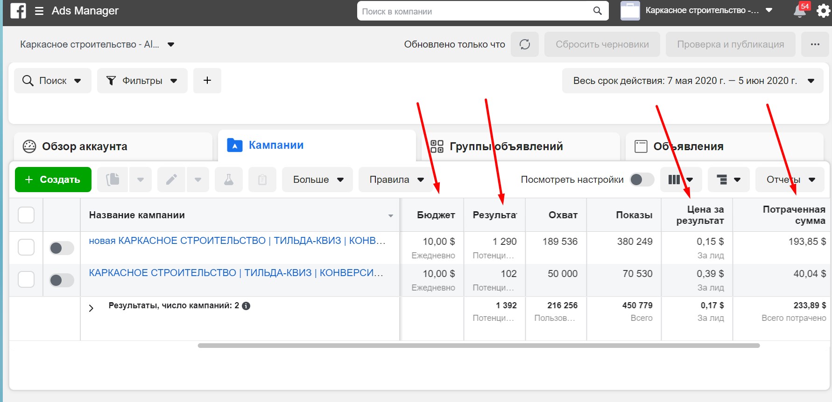
Task: Check the select-all campaigns checkbox in header
Action: 26,215
